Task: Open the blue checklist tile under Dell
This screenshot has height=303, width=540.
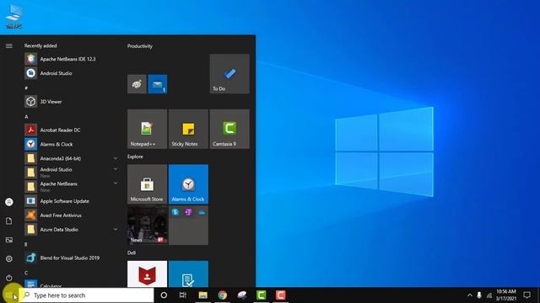Action: [188, 274]
